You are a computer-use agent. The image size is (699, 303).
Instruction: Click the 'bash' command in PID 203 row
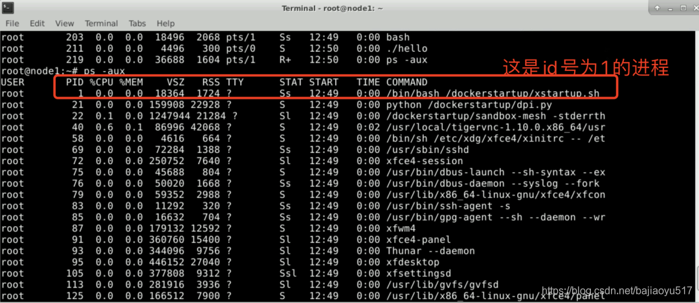click(x=397, y=37)
